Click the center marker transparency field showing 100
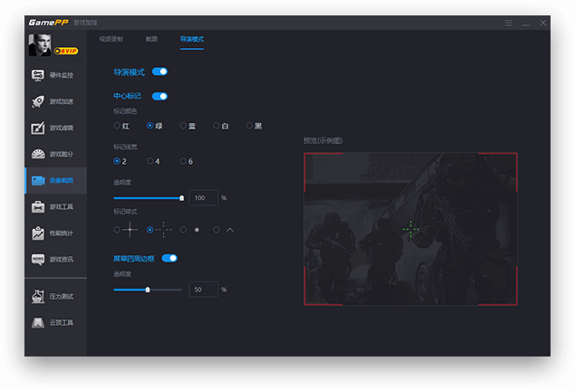This screenshot has width=575, height=390. tap(203, 197)
